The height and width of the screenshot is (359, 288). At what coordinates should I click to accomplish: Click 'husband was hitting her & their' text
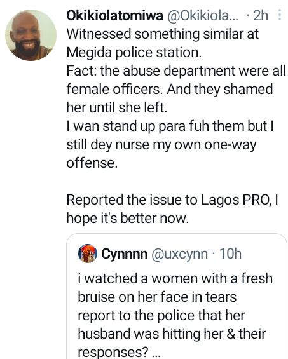coord(172,334)
